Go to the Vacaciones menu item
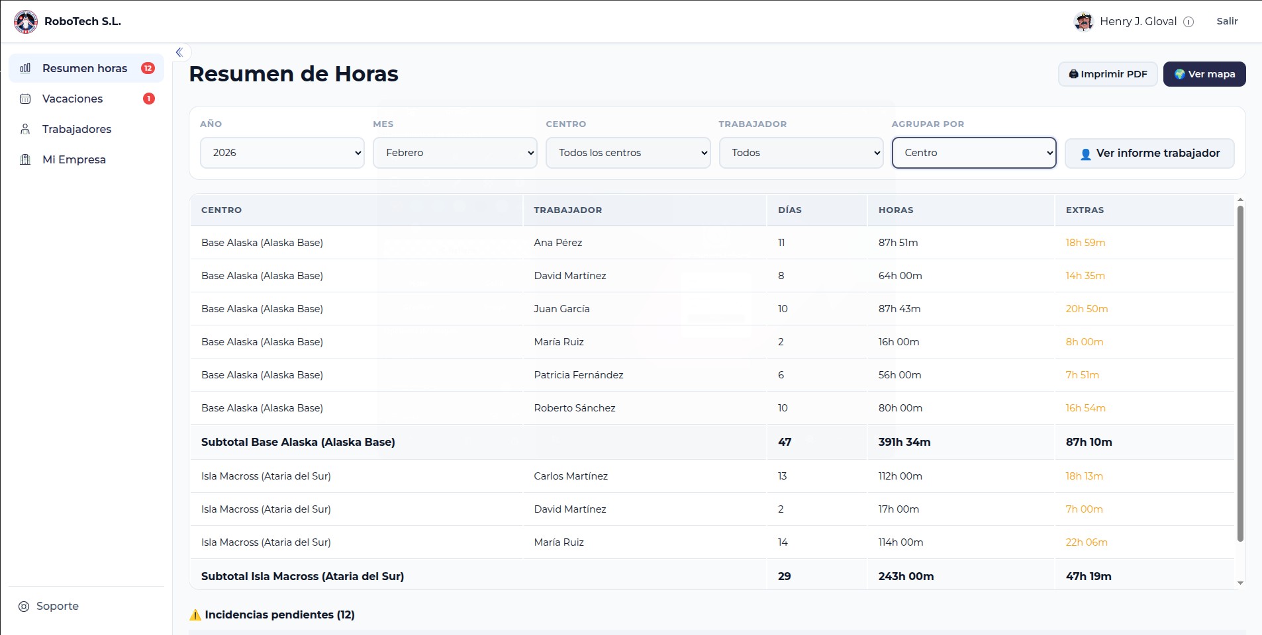1262x635 pixels. [x=73, y=99]
